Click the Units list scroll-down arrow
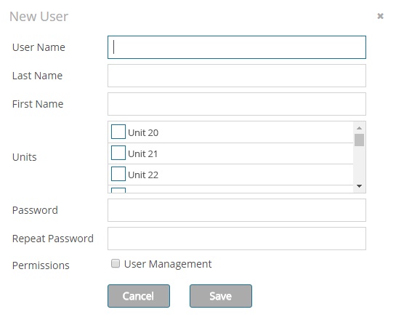Image resolution: width=396 pixels, height=320 pixels. point(359,186)
